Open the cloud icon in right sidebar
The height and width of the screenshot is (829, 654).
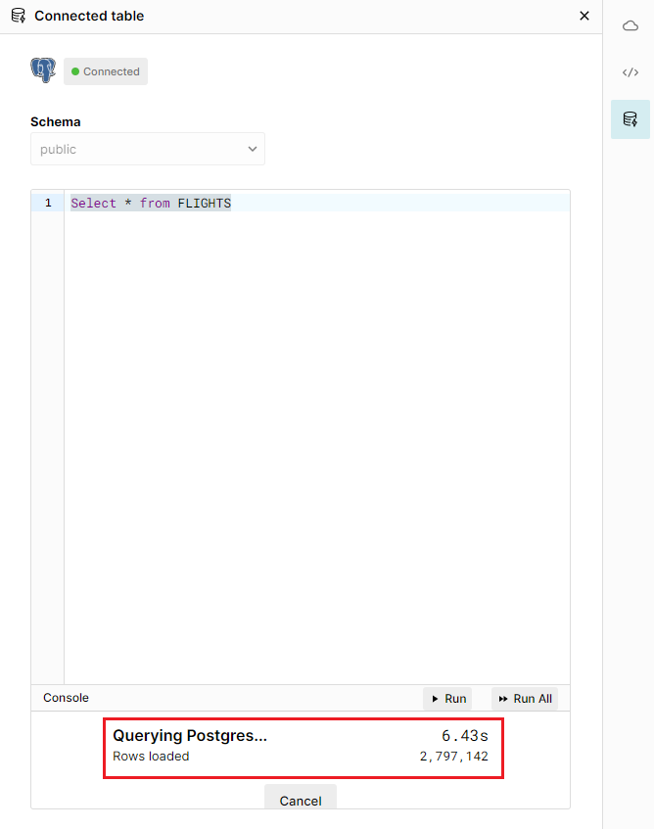(631, 26)
